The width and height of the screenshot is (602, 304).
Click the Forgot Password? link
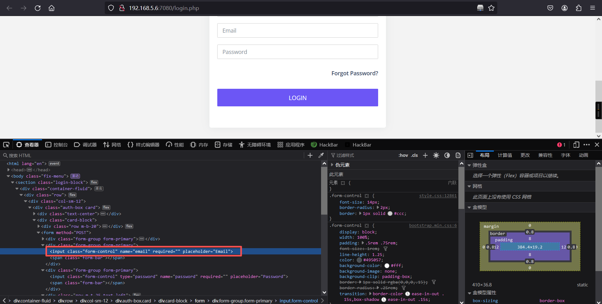[355, 73]
